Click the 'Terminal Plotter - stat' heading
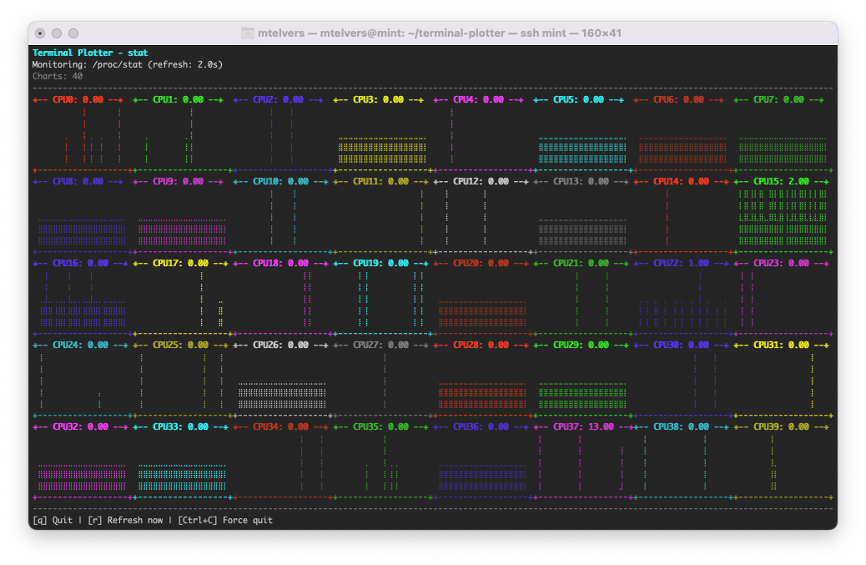 90,53
